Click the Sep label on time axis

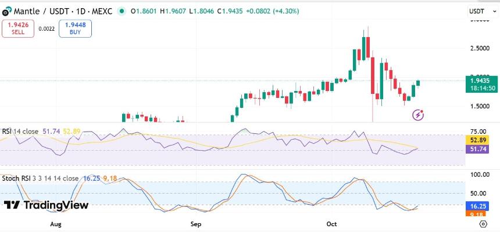pos(195,224)
